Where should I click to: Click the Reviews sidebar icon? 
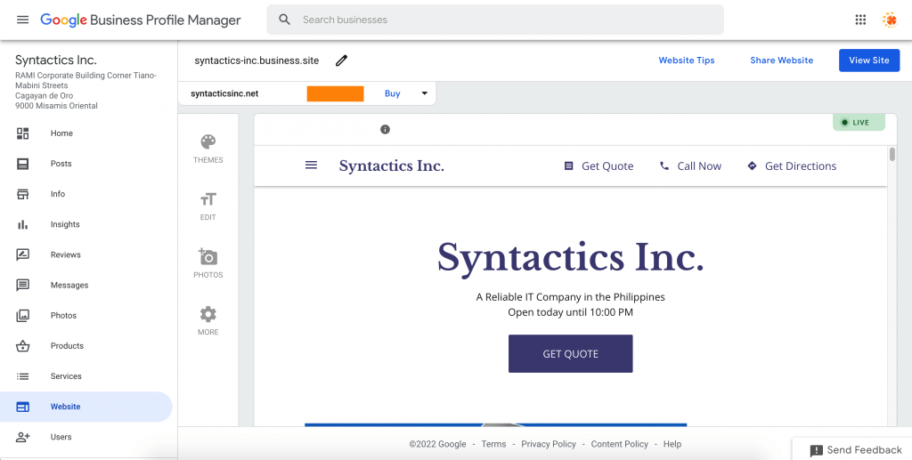tap(22, 255)
